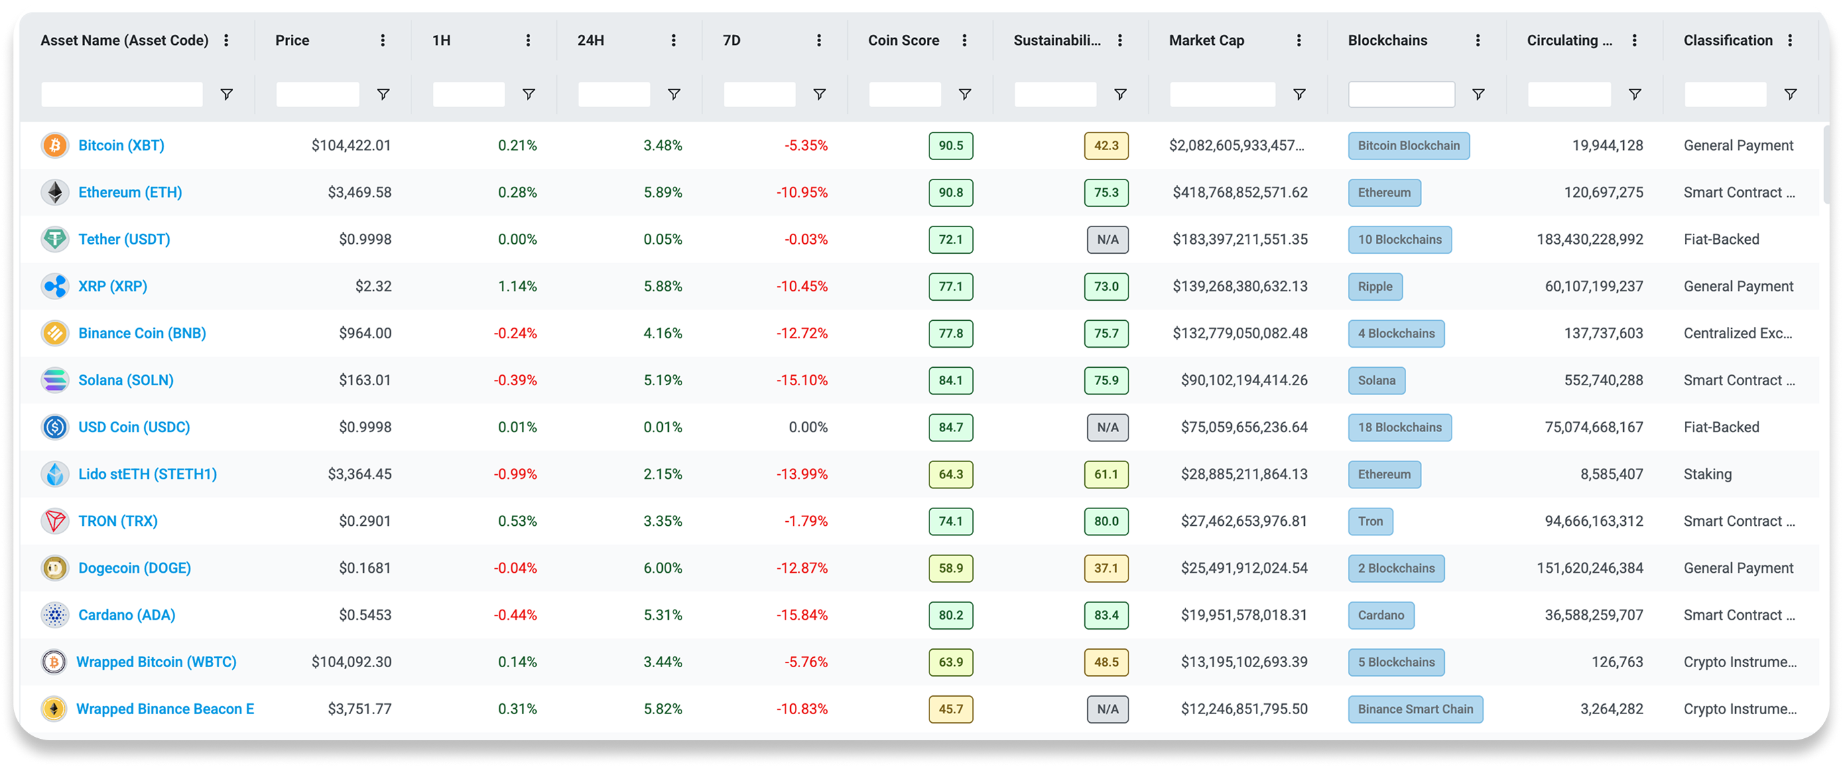Open the 1H column menu
The width and height of the screenshot is (1843, 767).
(x=528, y=41)
